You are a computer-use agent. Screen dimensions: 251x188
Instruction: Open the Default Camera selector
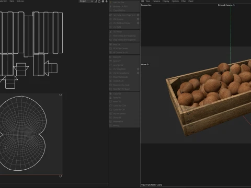point(226,5)
